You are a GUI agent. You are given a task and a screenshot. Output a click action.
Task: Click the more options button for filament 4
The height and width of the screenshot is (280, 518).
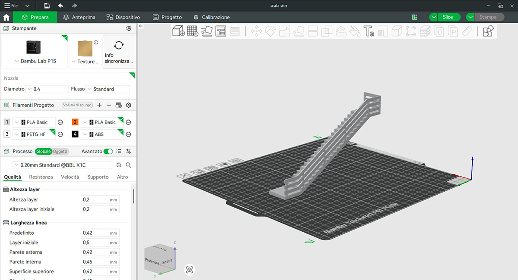tap(128, 134)
